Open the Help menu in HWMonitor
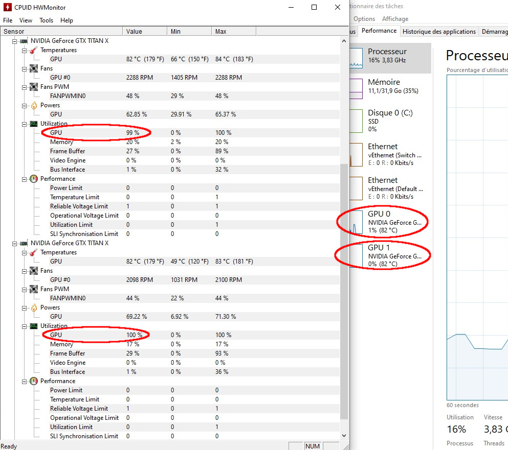Image resolution: width=508 pixels, height=450 pixels. tap(67, 20)
